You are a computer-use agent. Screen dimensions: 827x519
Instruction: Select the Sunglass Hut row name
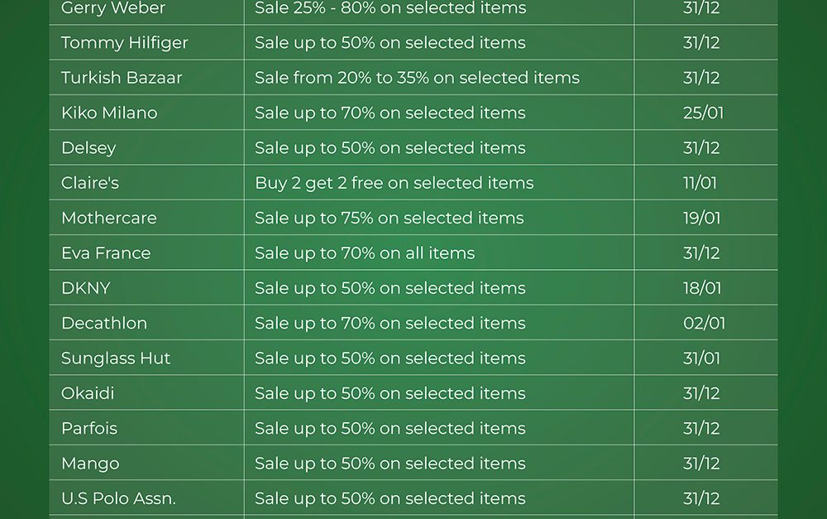click(116, 358)
